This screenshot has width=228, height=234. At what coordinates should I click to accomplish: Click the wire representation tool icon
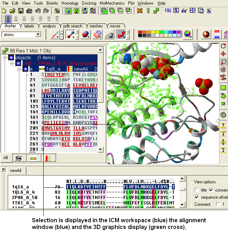pyautogui.click(x=55, y=35)
